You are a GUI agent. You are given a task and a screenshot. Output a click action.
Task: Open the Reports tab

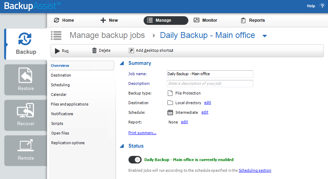point(253,20)
